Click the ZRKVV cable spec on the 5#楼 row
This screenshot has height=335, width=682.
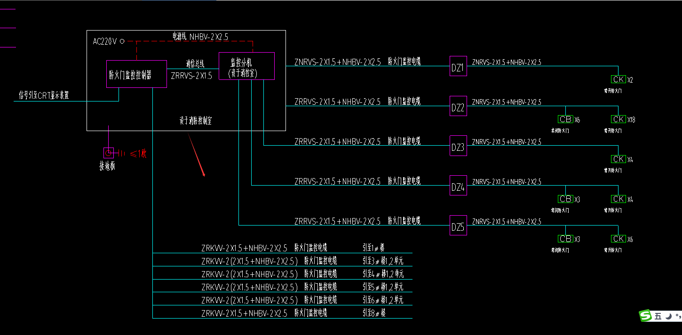point(249,288)
